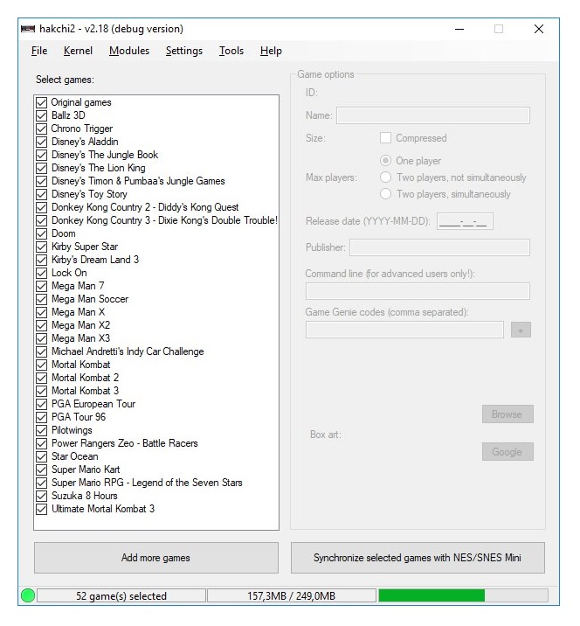The height and width of the screenshot is (626, 580).
Task: Click the Google box art button
Action: click(x=507, y=451)
